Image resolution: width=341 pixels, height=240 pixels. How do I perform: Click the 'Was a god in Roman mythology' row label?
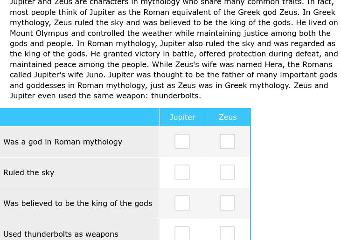pos(63,142)
